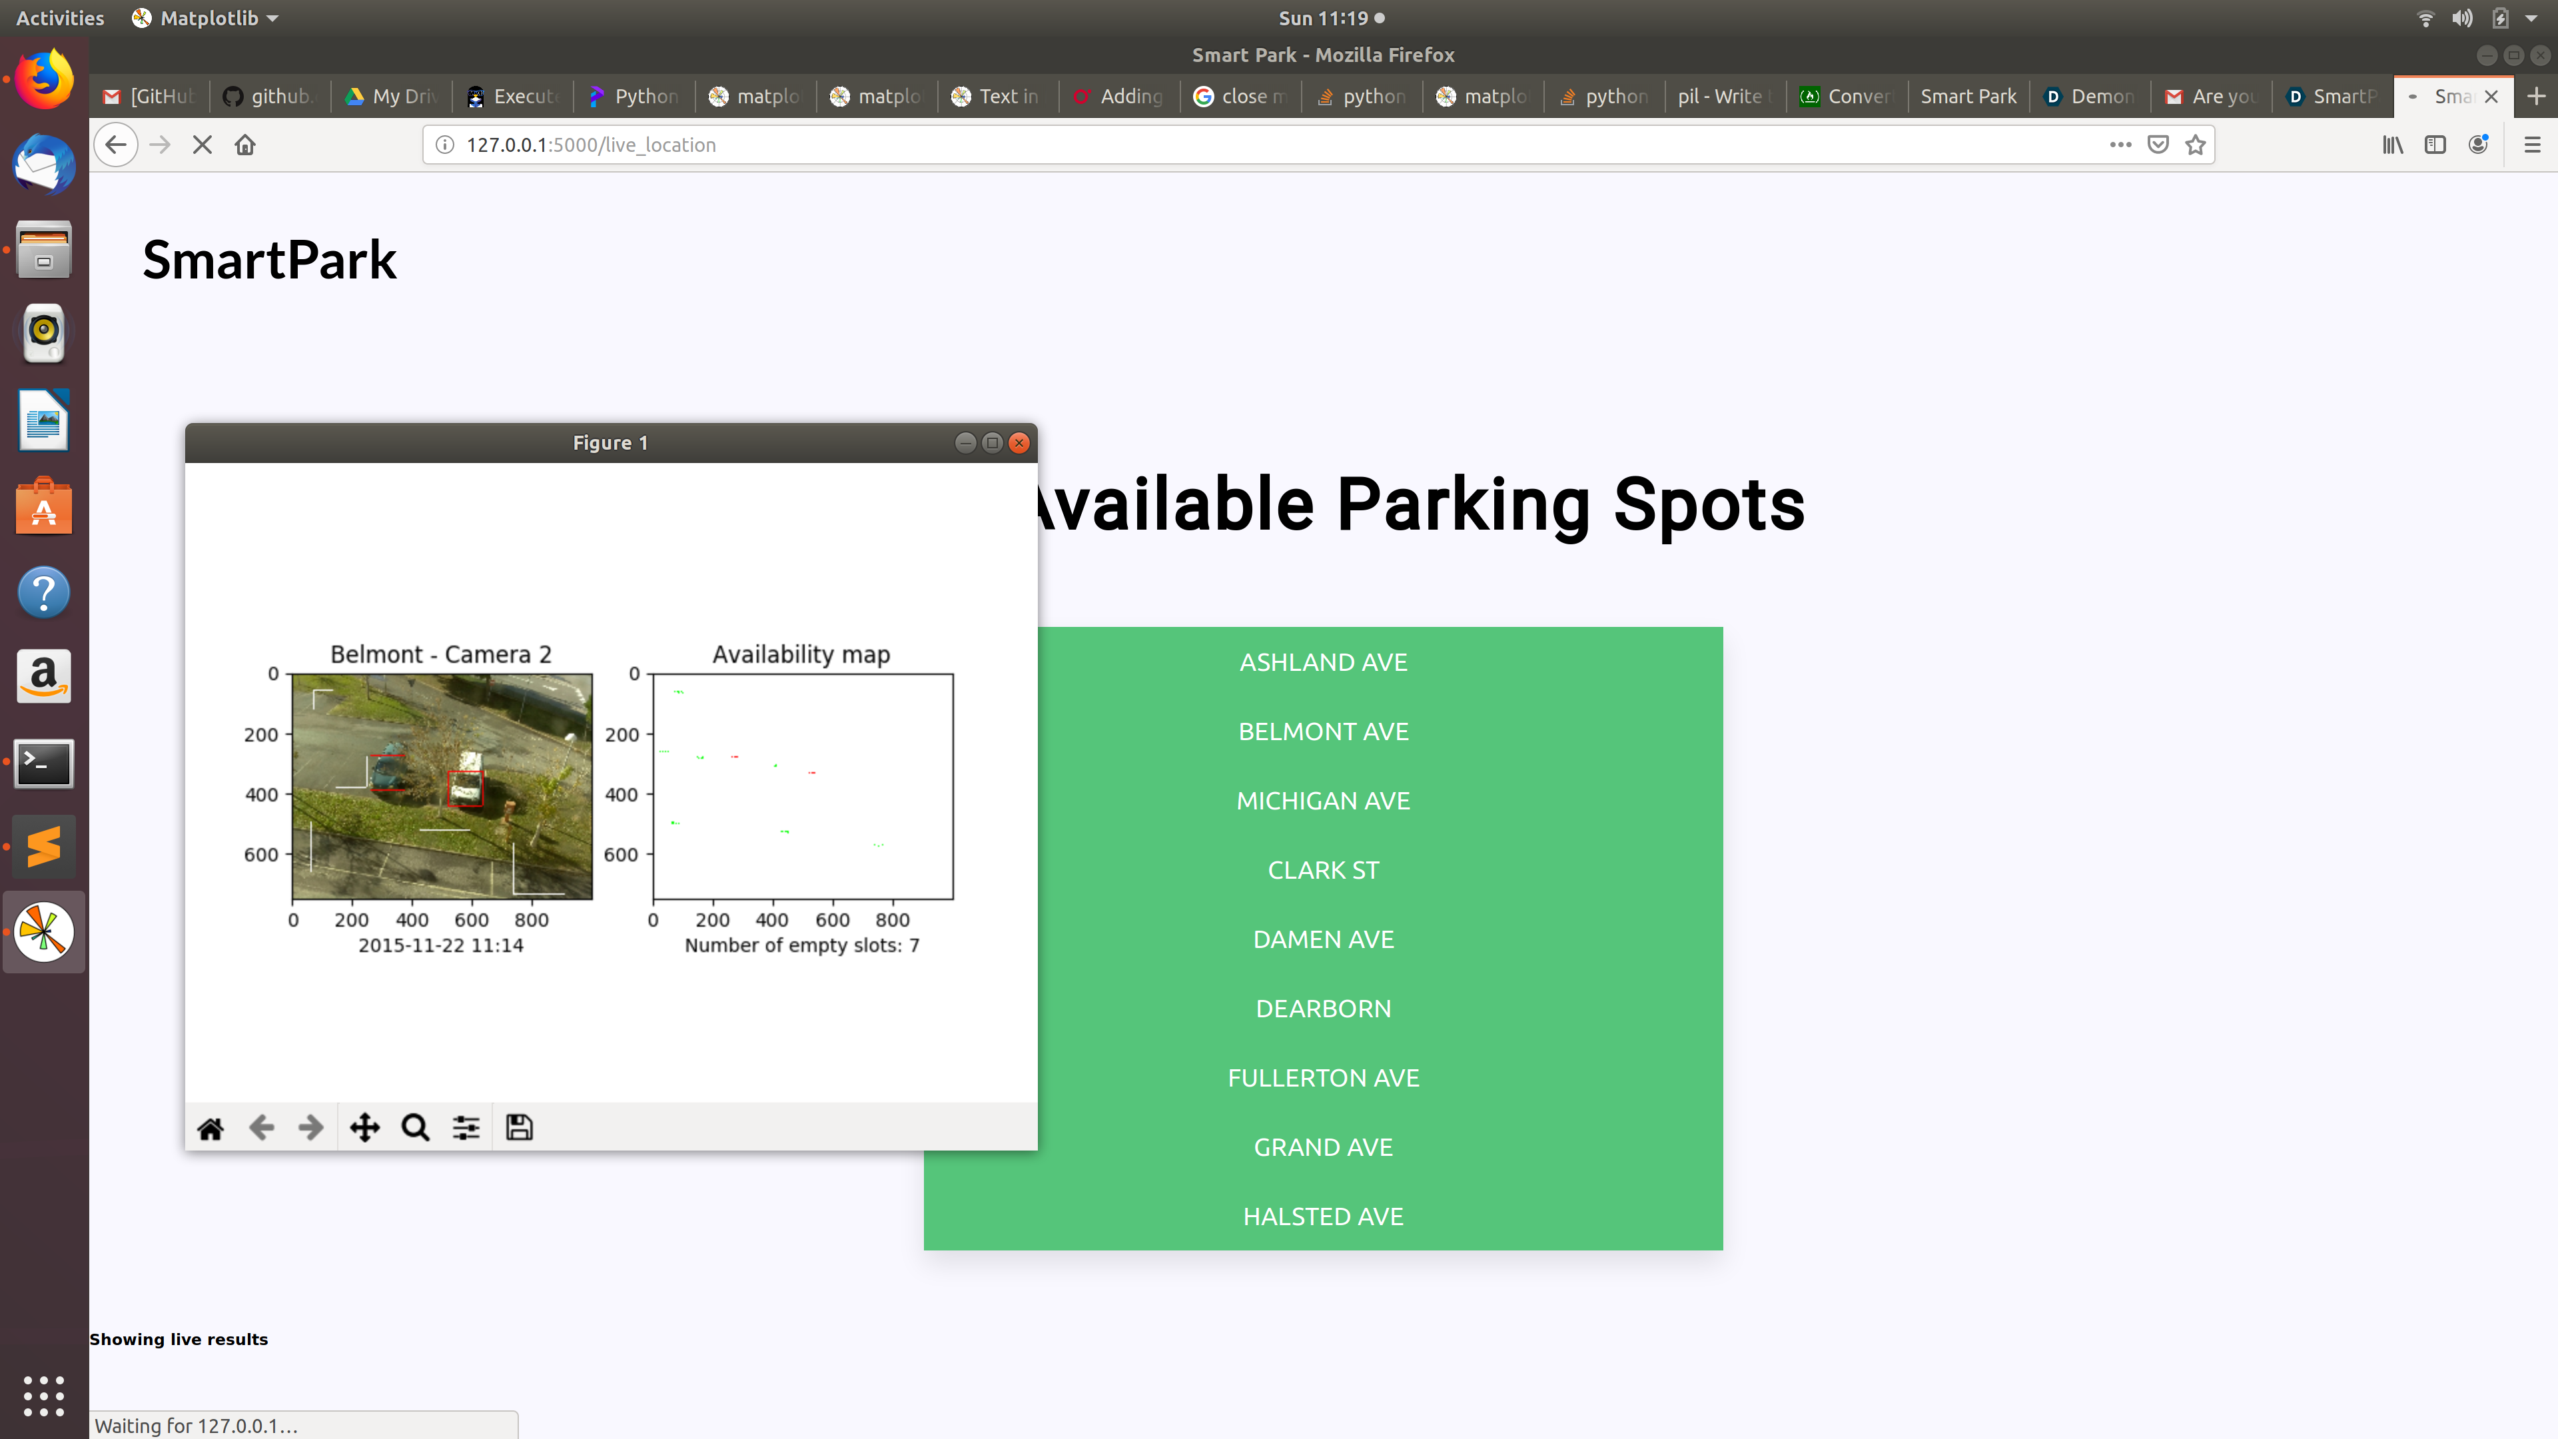Switch to the My Drive browser tab
2558x1439 pixels.
(x=392, y=97)
